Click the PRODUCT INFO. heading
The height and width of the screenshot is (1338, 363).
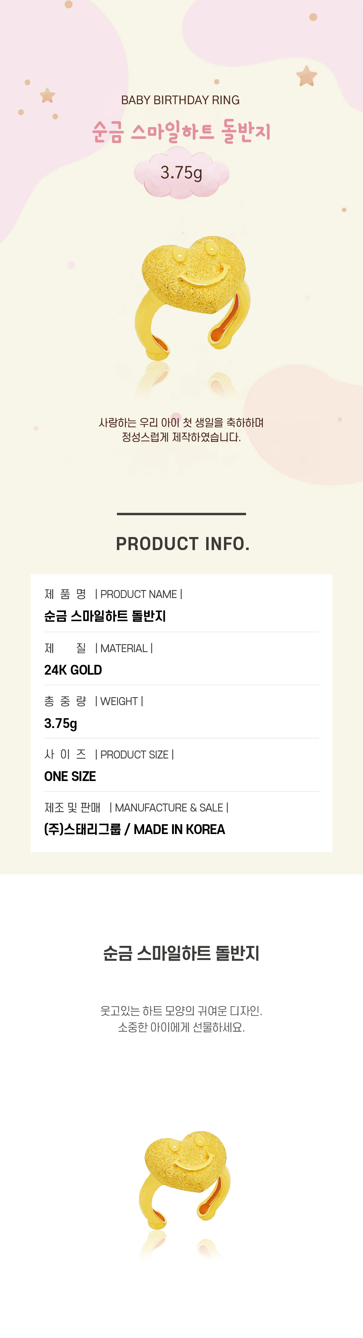pos(183,544)
